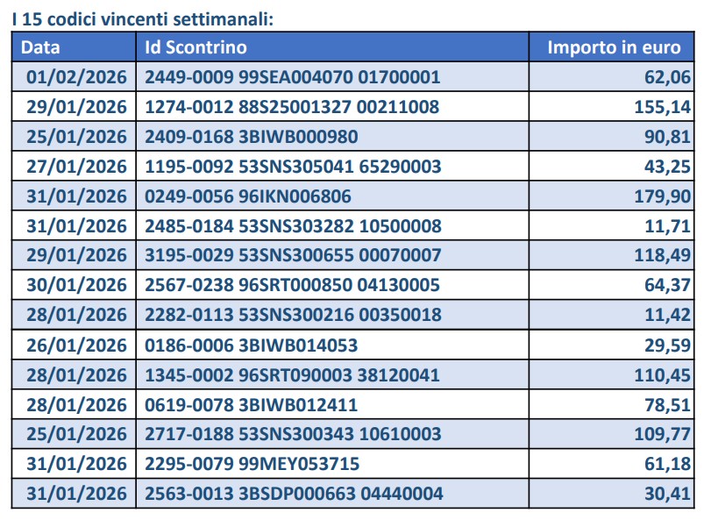
Task: Click the date cell 30/01/2026
Action: [77, 285]
